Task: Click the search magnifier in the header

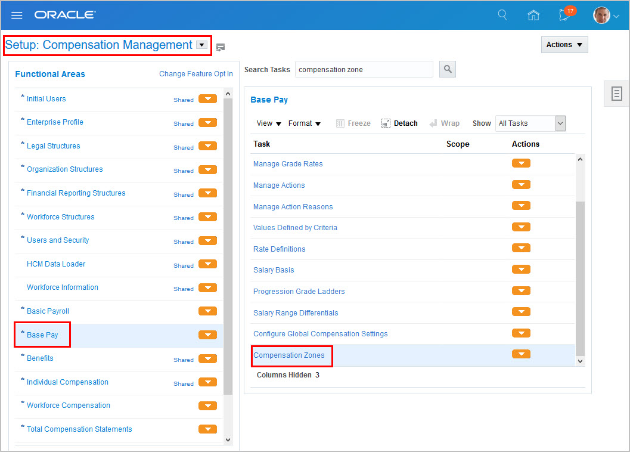Action: (502, 15)
